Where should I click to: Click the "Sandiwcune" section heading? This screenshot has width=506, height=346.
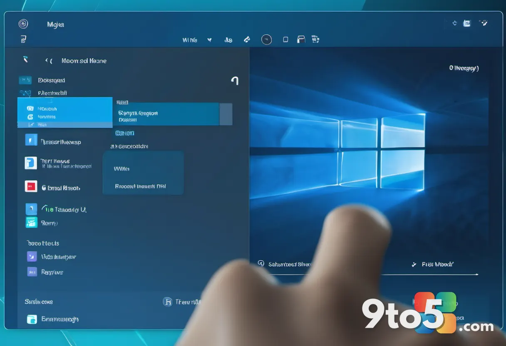[39, 302]
